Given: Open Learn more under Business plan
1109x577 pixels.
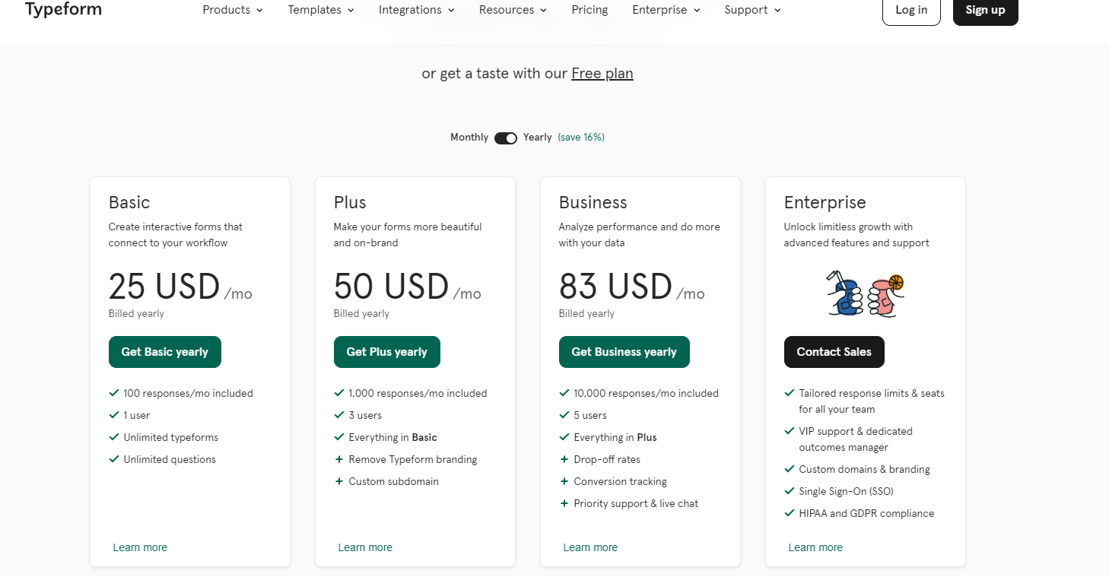Looking at the screenshot, I should pos(590,547).
